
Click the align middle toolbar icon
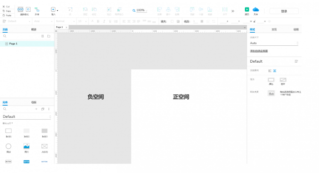pos(201,9)
